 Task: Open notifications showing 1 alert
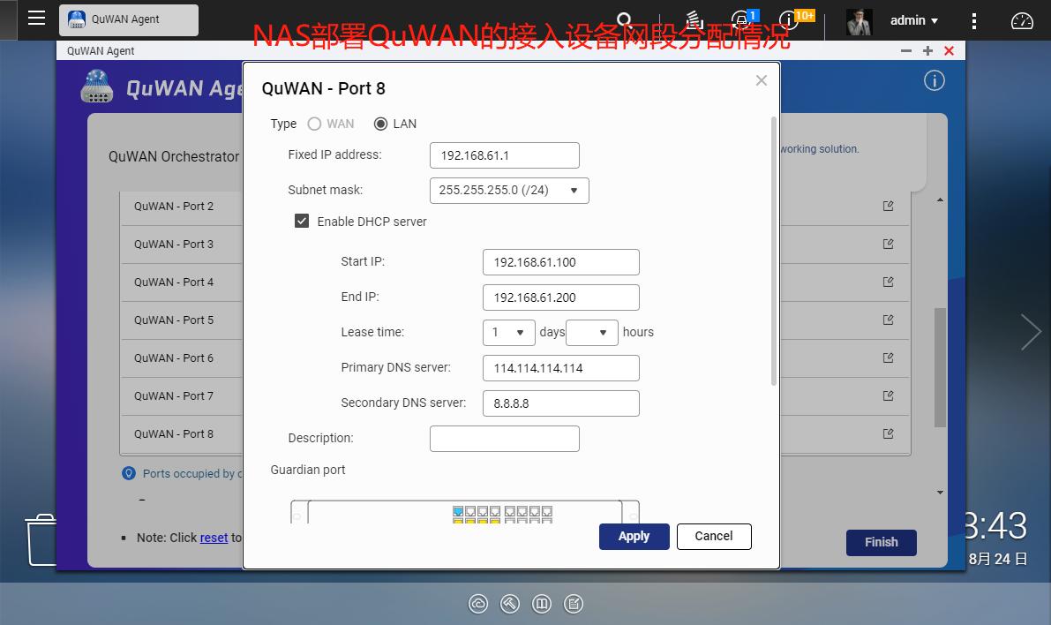(741, 19)
